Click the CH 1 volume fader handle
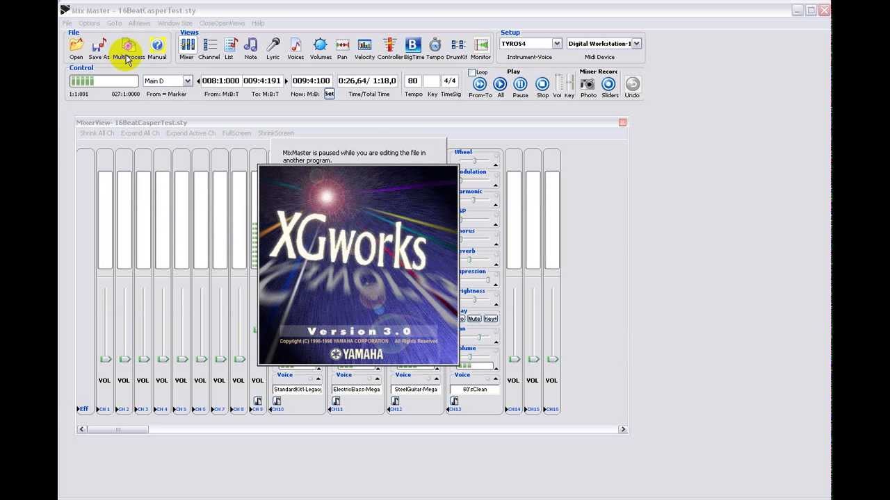Viewport: 890px width, 500px height. (105, 359)
